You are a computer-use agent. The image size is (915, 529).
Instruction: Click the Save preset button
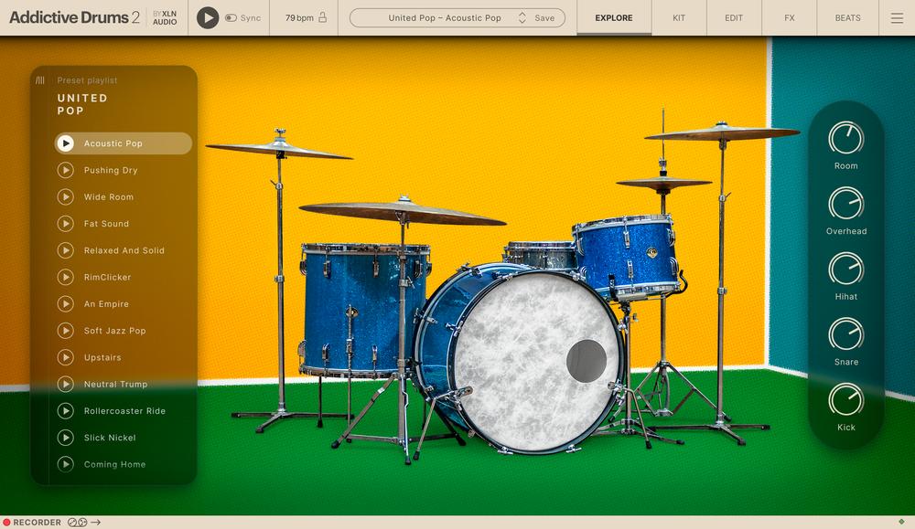coord(544,18)
